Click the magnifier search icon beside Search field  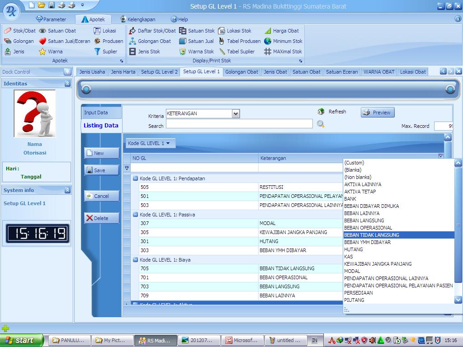click(x=321, y=124)
